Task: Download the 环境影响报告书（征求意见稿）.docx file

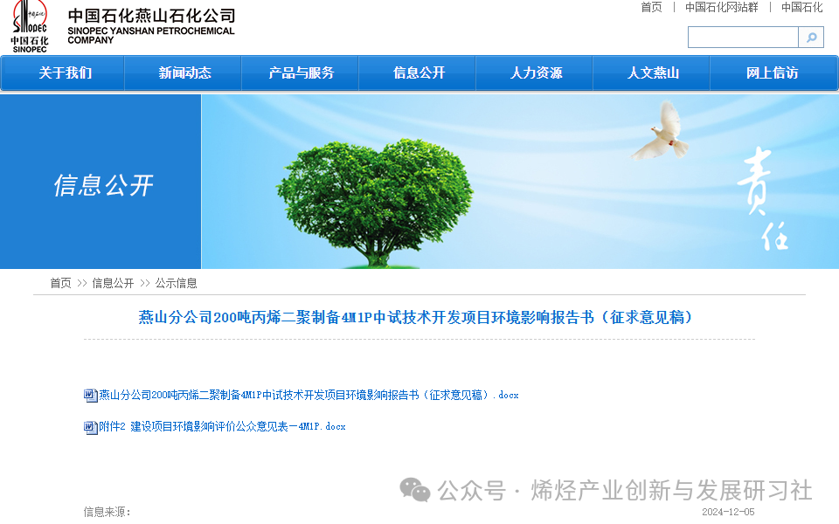Action: point(309,395)
